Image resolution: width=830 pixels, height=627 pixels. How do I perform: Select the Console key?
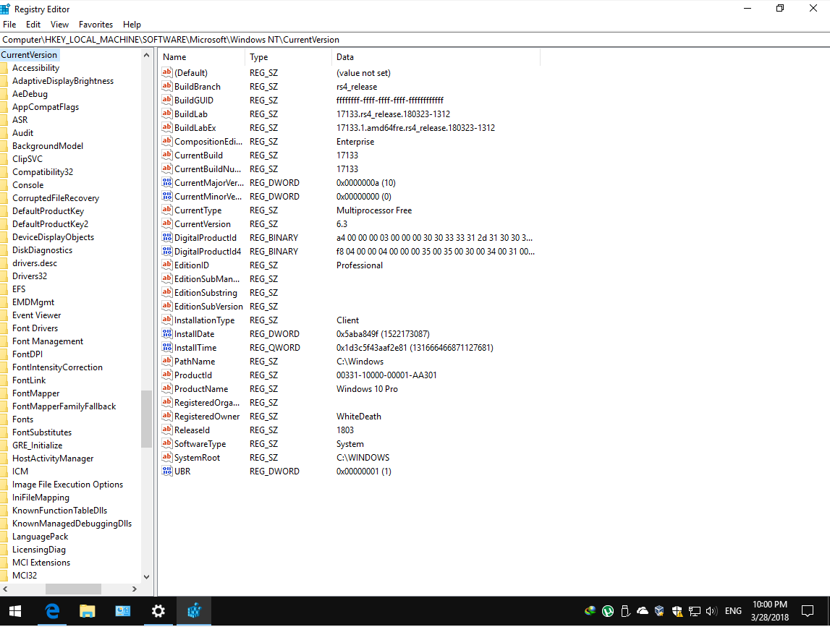click(x=28, y=185)
